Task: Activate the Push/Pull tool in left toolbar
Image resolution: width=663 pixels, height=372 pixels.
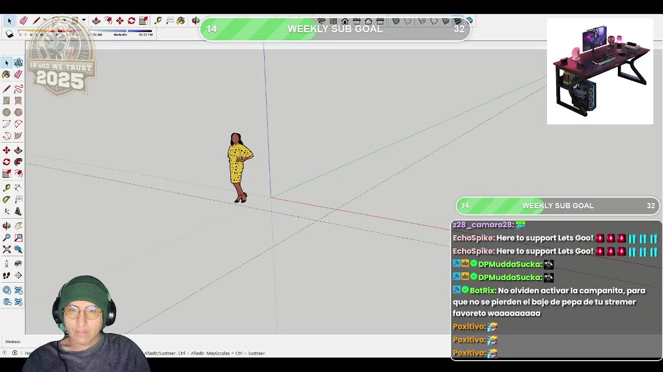Action: click(x=18, y=150)
